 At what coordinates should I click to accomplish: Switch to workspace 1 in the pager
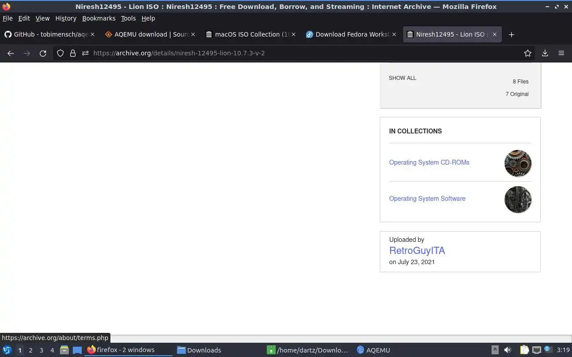click(x=20, y=350)
